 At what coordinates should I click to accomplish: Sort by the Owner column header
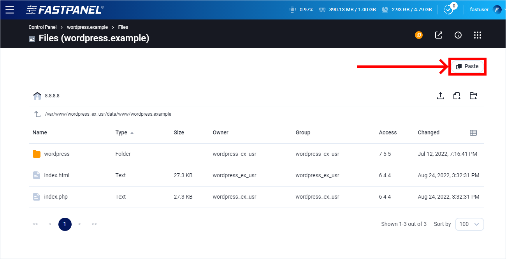tap(221, 132)
